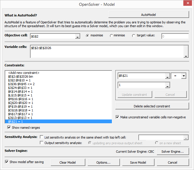The width and height of the screenshot is (194, 170).
Task: Click the target value input field
Action: coord(175,36)
